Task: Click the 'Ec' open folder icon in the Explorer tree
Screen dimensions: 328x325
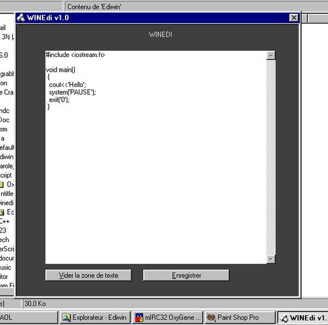Action: (x=2, y=212)
